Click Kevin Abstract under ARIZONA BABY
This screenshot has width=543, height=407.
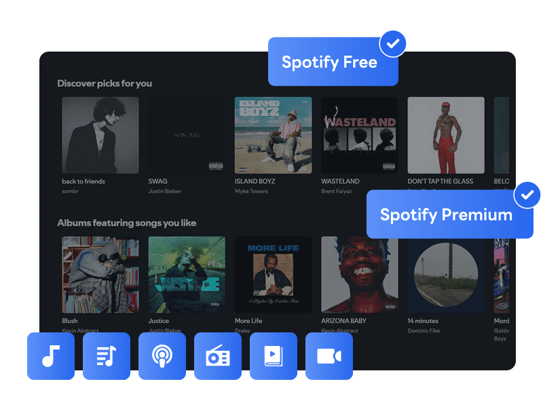339,330
